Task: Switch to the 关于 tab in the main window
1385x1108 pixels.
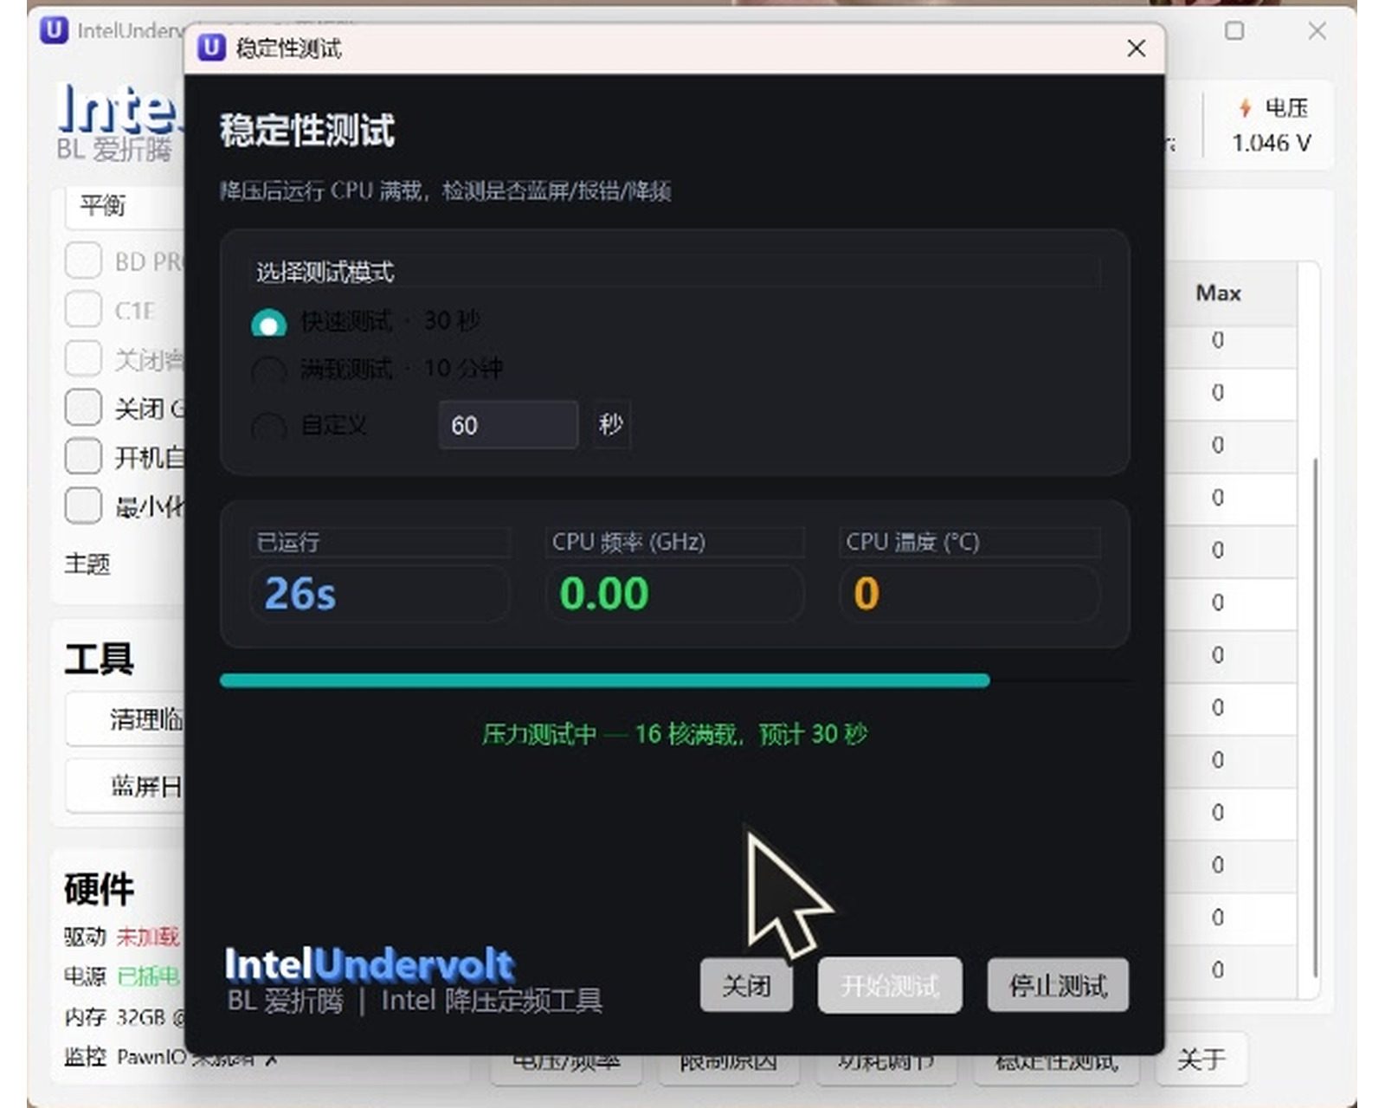Action: point(1201,1059)
